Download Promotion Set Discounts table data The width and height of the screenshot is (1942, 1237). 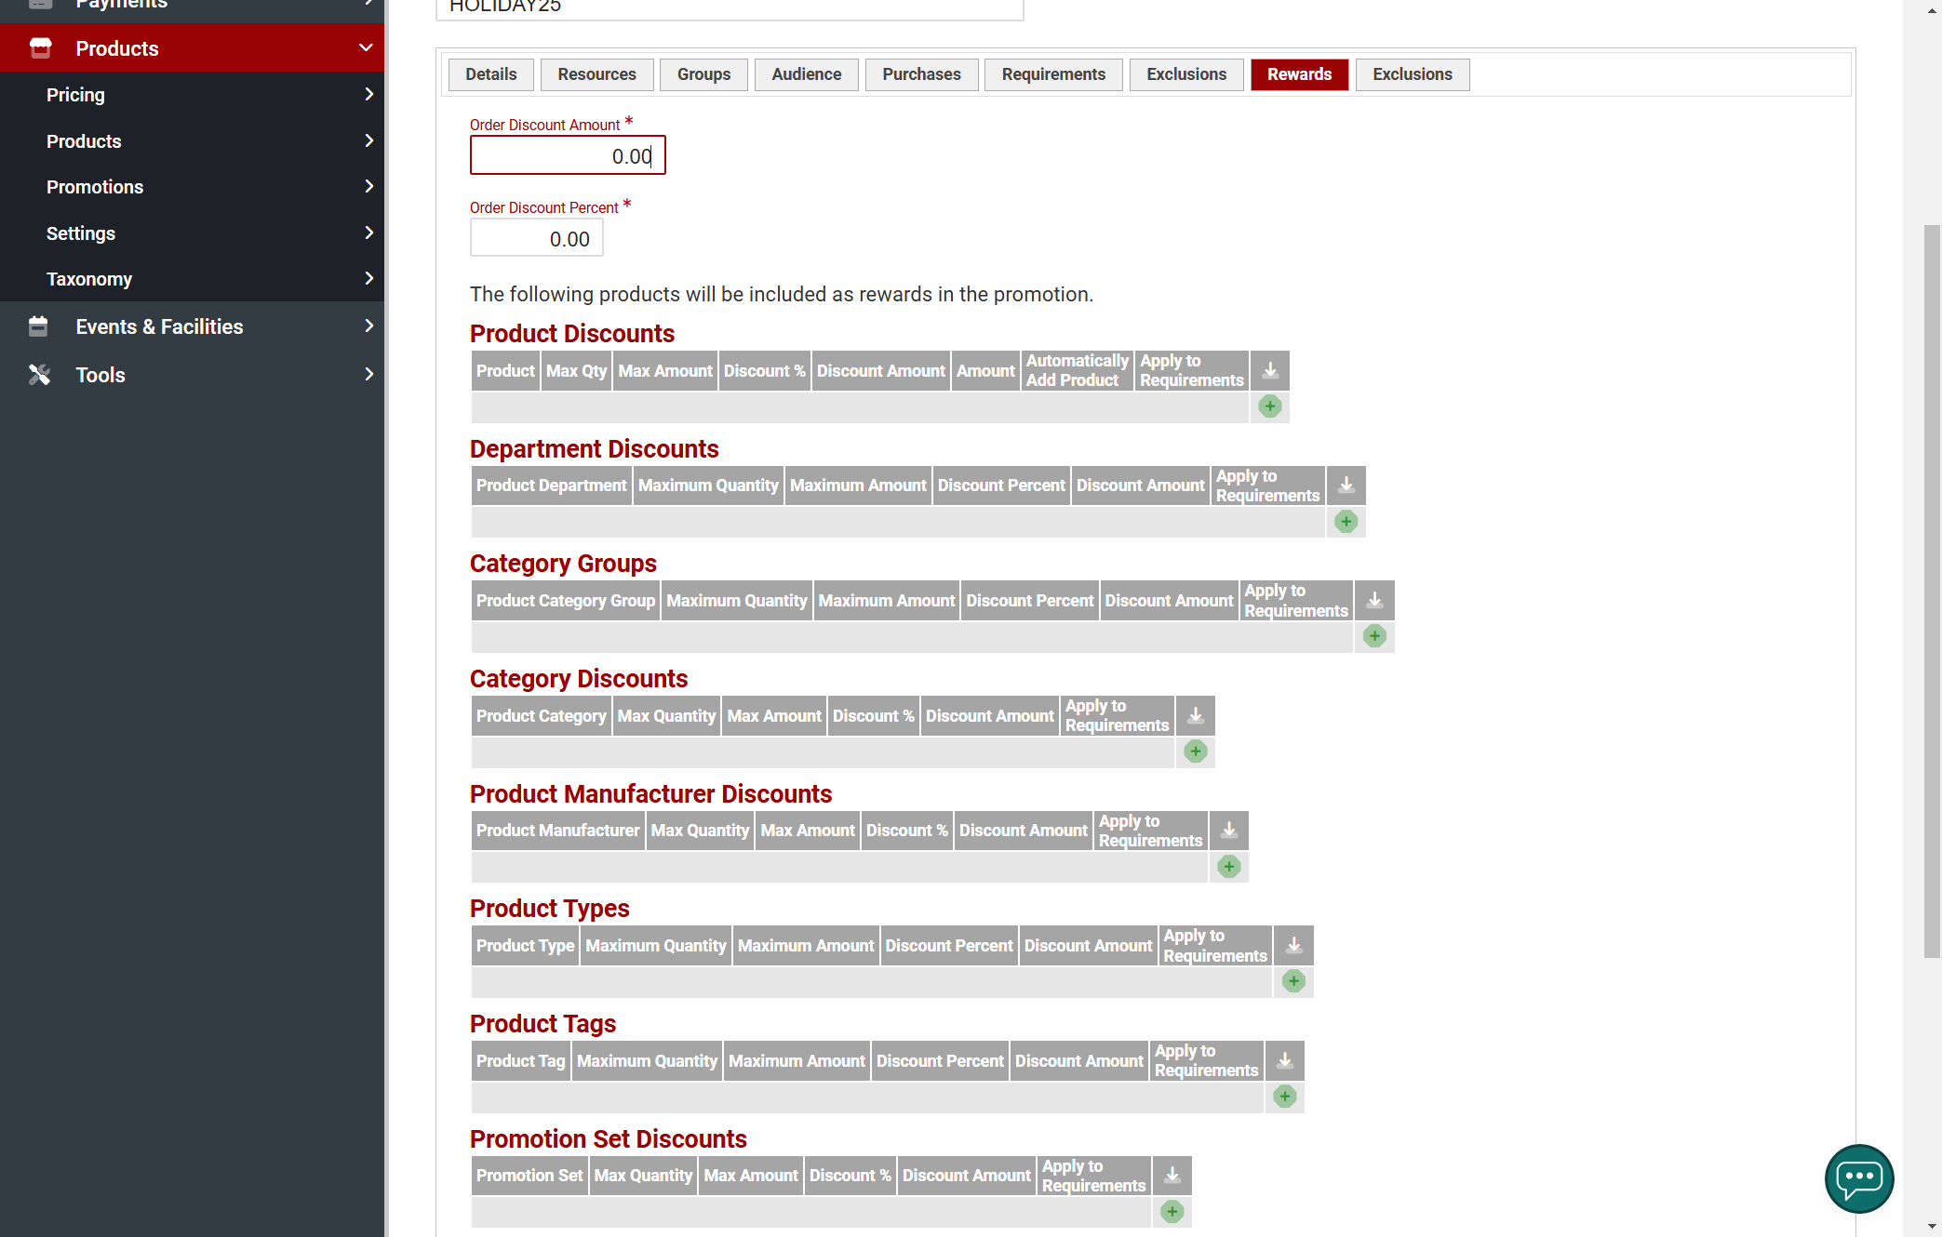[x=1172, y=1176]
